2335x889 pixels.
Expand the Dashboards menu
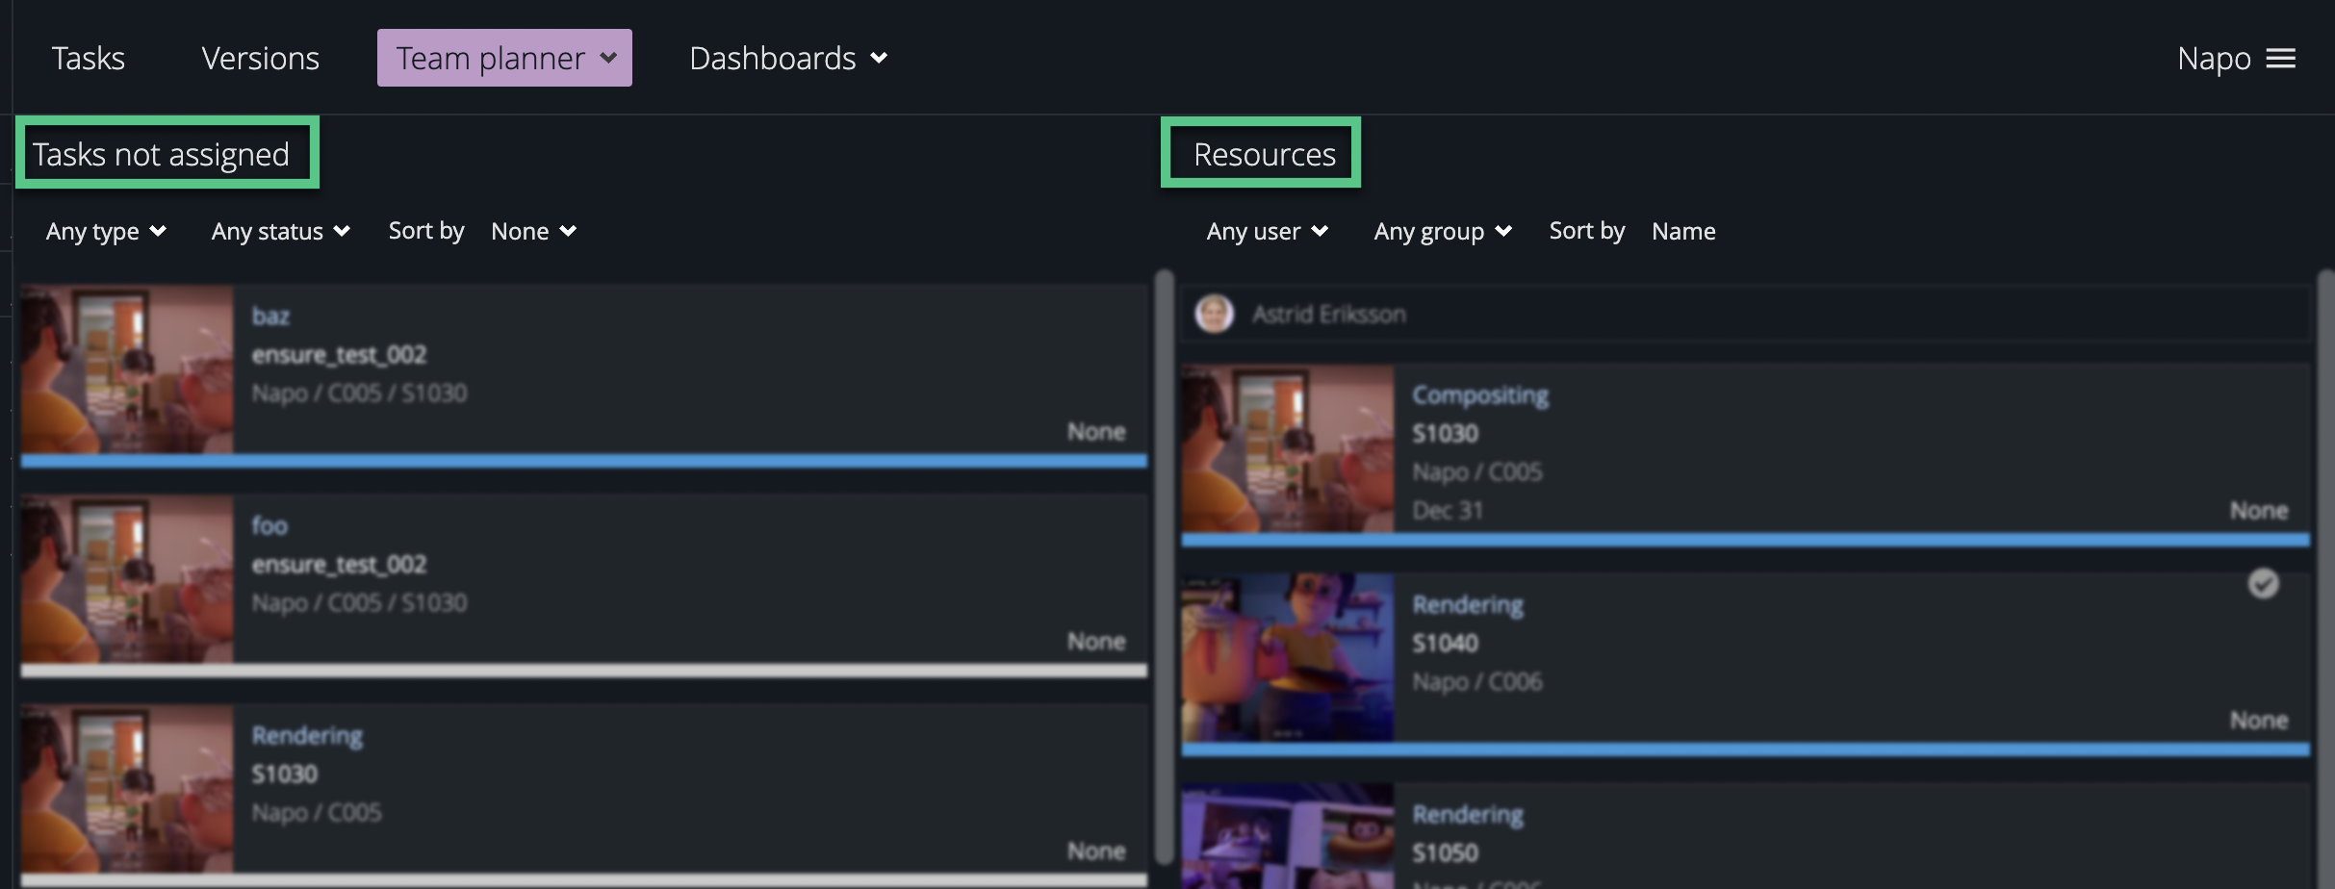click(787, 58)
